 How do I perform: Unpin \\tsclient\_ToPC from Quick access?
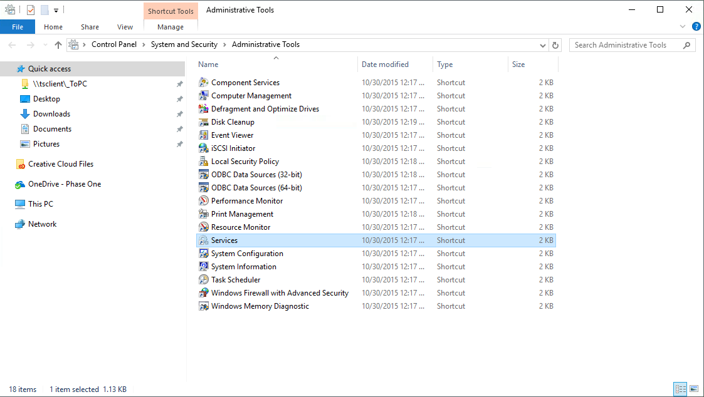[x=179, y=84]
